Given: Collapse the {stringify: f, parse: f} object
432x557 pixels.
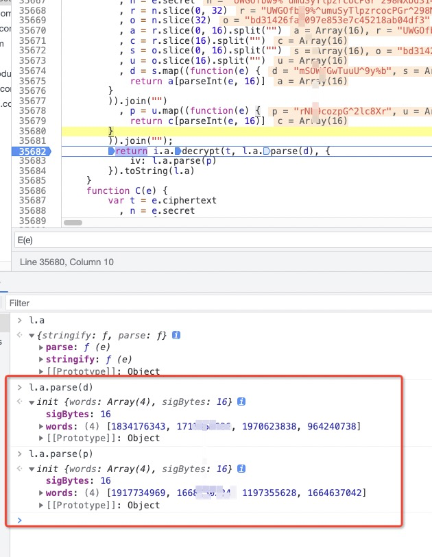Looking at the screenshot, I should pyautogui.click(x=32, y=336).
